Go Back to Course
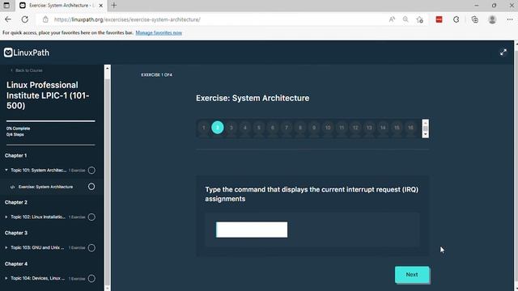The height and width of the screenshot is (291, 518). coord(27,70)
